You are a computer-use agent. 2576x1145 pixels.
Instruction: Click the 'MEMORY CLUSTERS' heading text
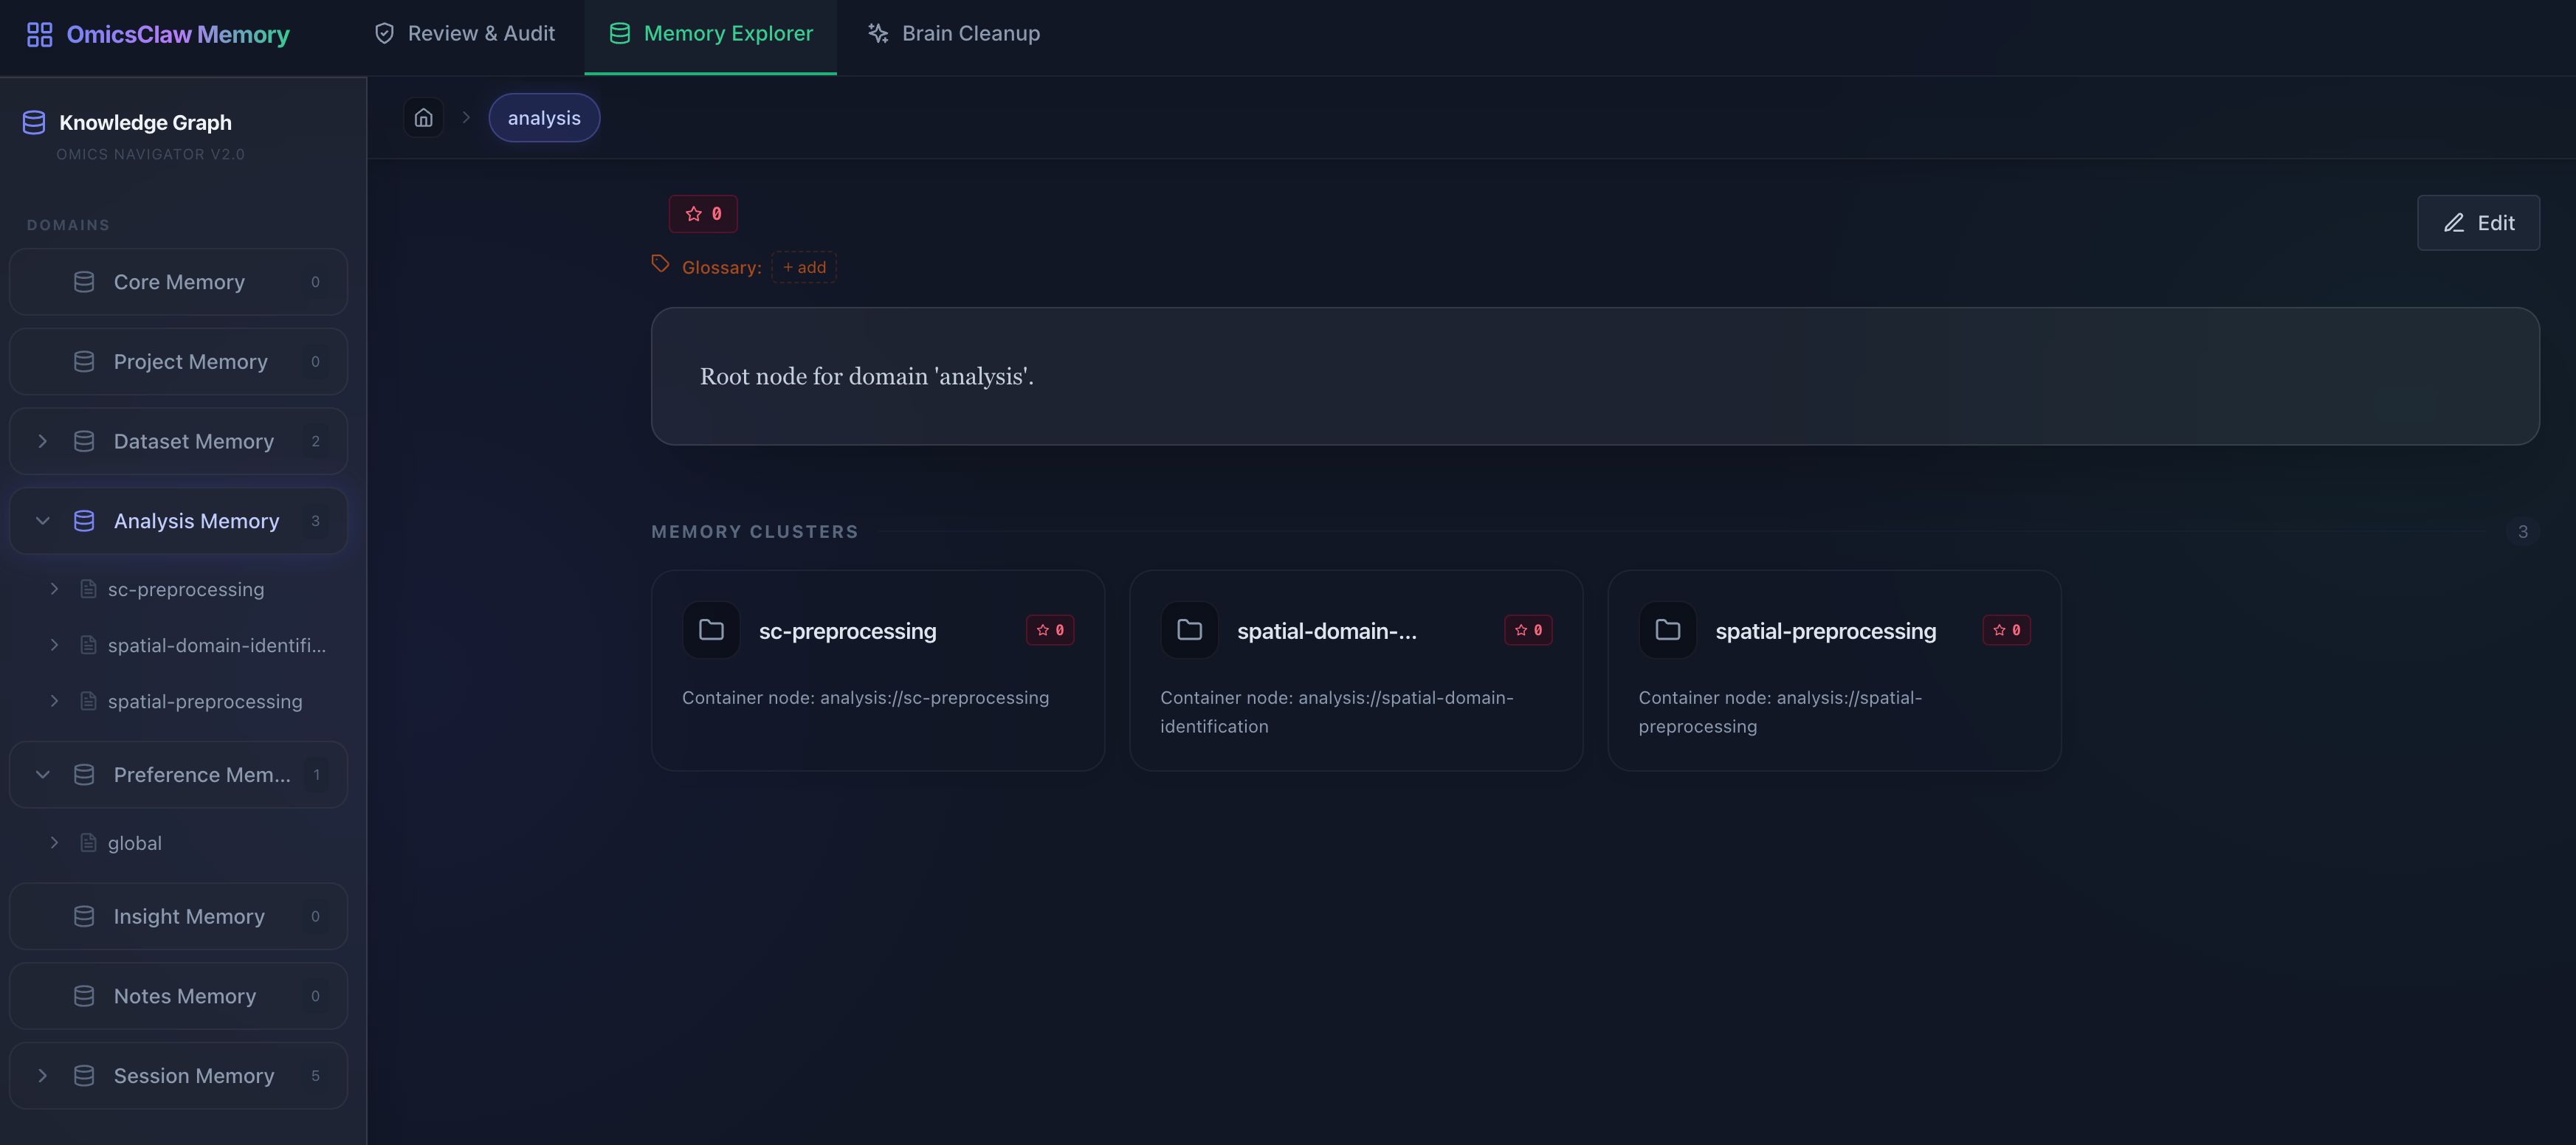point(755,531)
